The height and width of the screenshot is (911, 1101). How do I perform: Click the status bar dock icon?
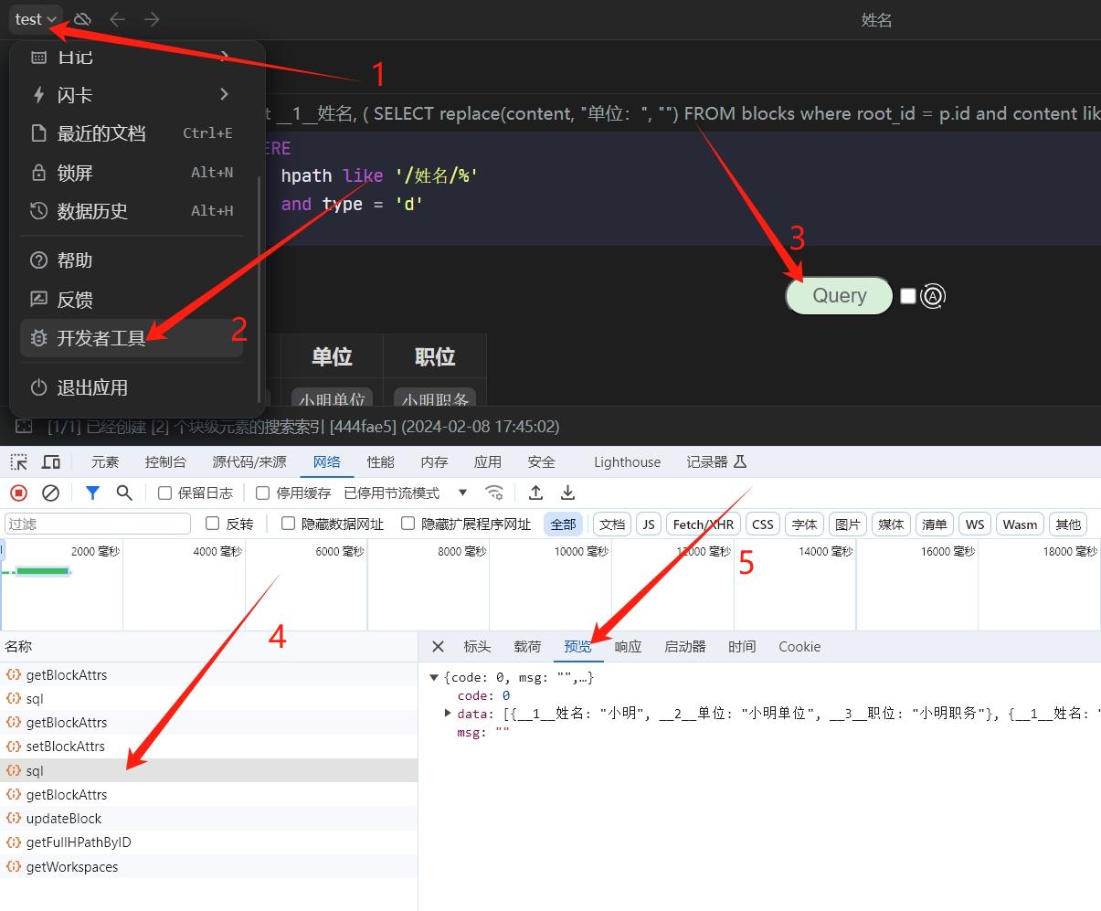click(25, 427)
